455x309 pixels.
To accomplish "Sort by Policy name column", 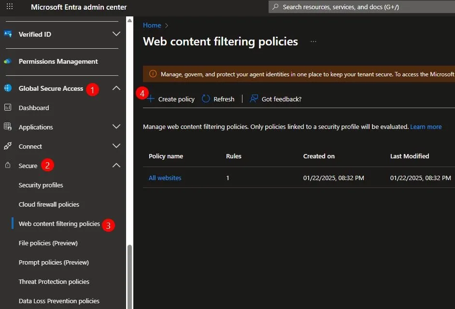I will coord(166,156).
